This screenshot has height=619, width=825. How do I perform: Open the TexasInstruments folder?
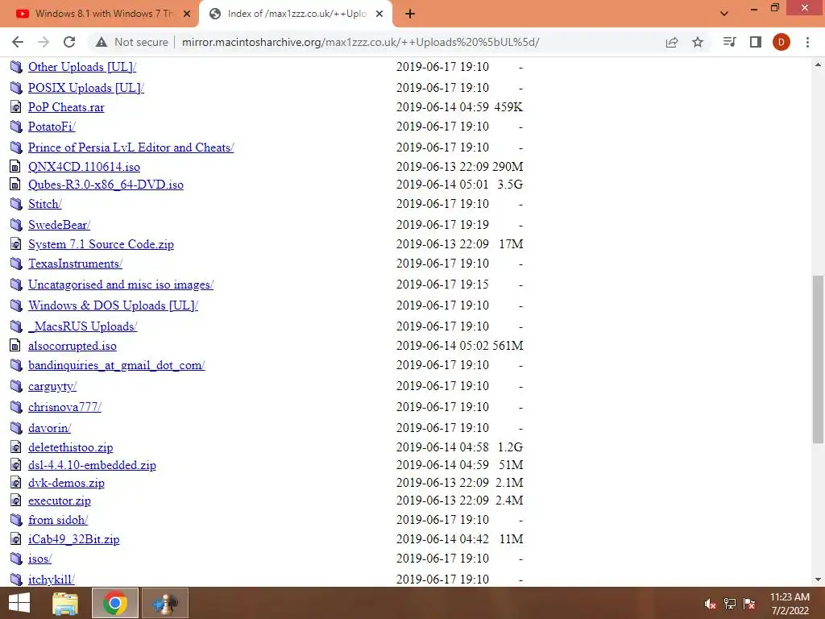point(75,264)
